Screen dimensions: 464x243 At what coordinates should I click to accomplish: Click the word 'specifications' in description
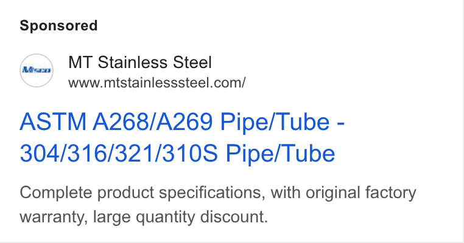coord(211,193)
